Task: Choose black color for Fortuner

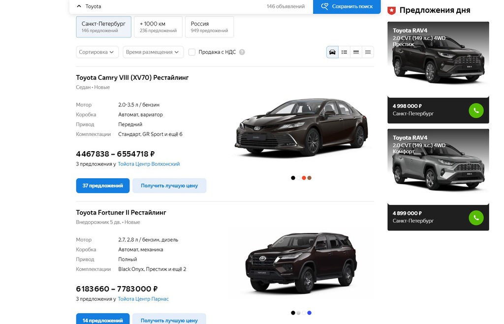Action: tap(293, 313)
